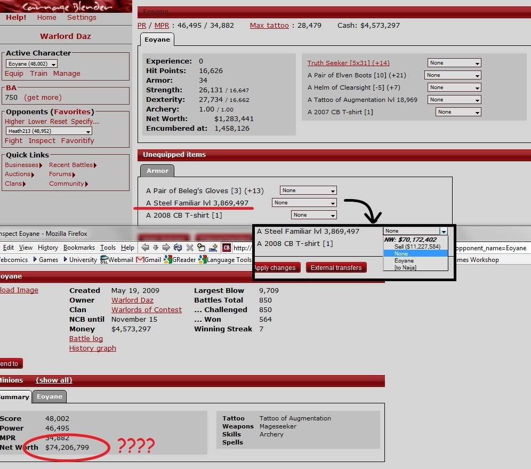Image resolution: width=531 pixels, height=469 pixels.
Task: Open the Warlords of Contest clan link
Action: coord(146,309)
